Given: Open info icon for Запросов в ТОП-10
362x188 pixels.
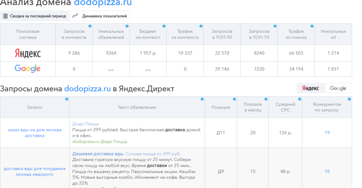Looking at the screenshot, I should [275, 26].
